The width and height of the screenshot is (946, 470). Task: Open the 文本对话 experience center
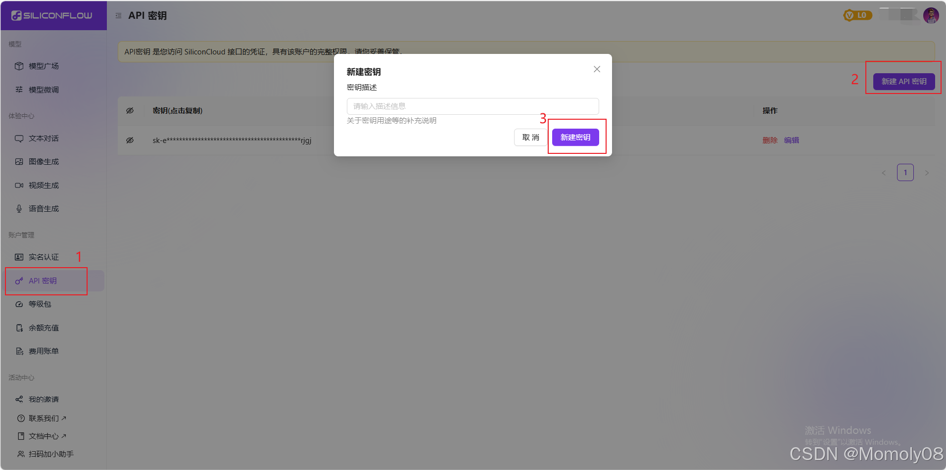43,138
